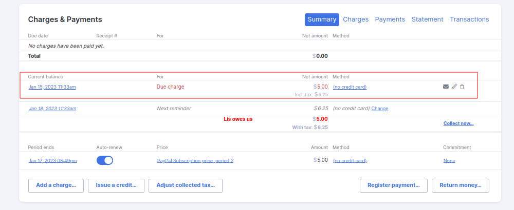Click the Change payment method link
Screen dimensions: 514x210
(380, 109)
